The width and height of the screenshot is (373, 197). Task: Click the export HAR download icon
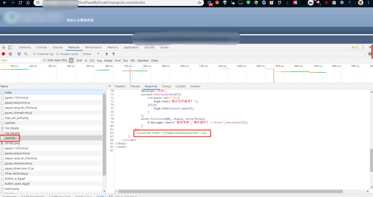114,54
